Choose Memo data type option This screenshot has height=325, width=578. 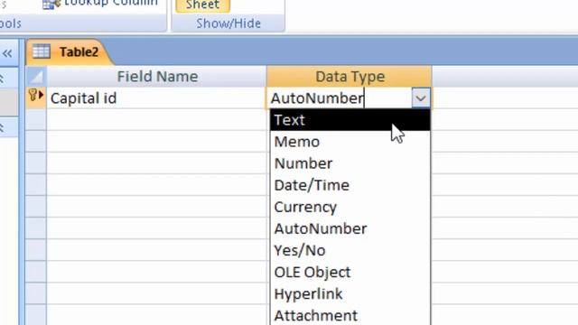(350, 142)
